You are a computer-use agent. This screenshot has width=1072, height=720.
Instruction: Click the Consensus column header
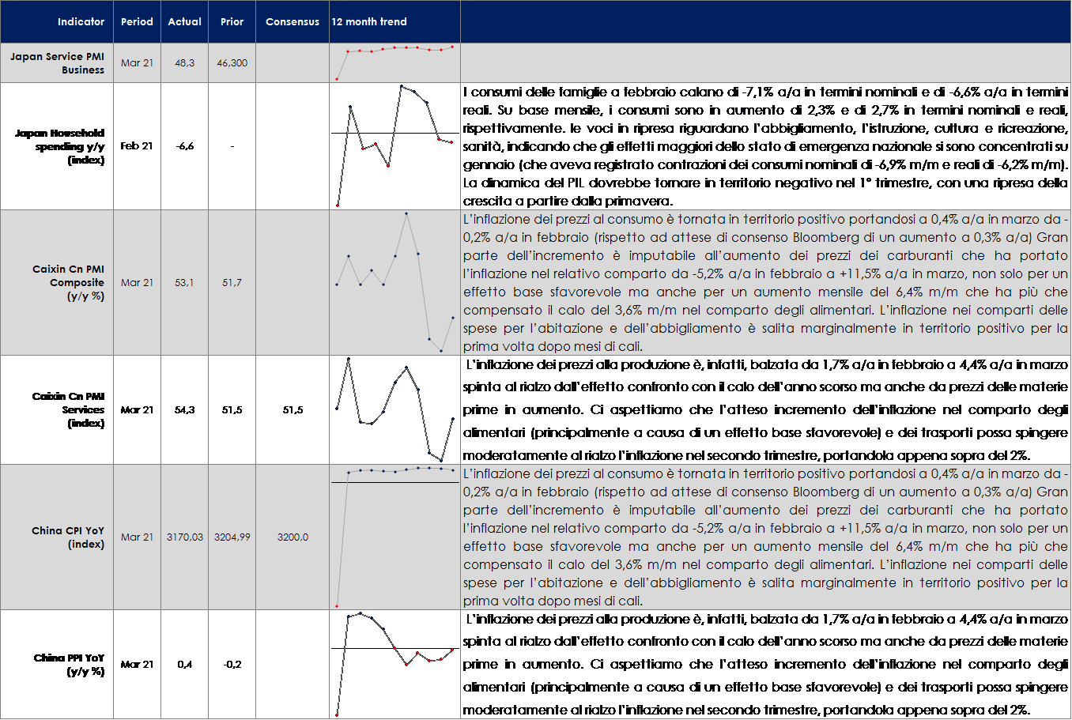pos(293,21)
